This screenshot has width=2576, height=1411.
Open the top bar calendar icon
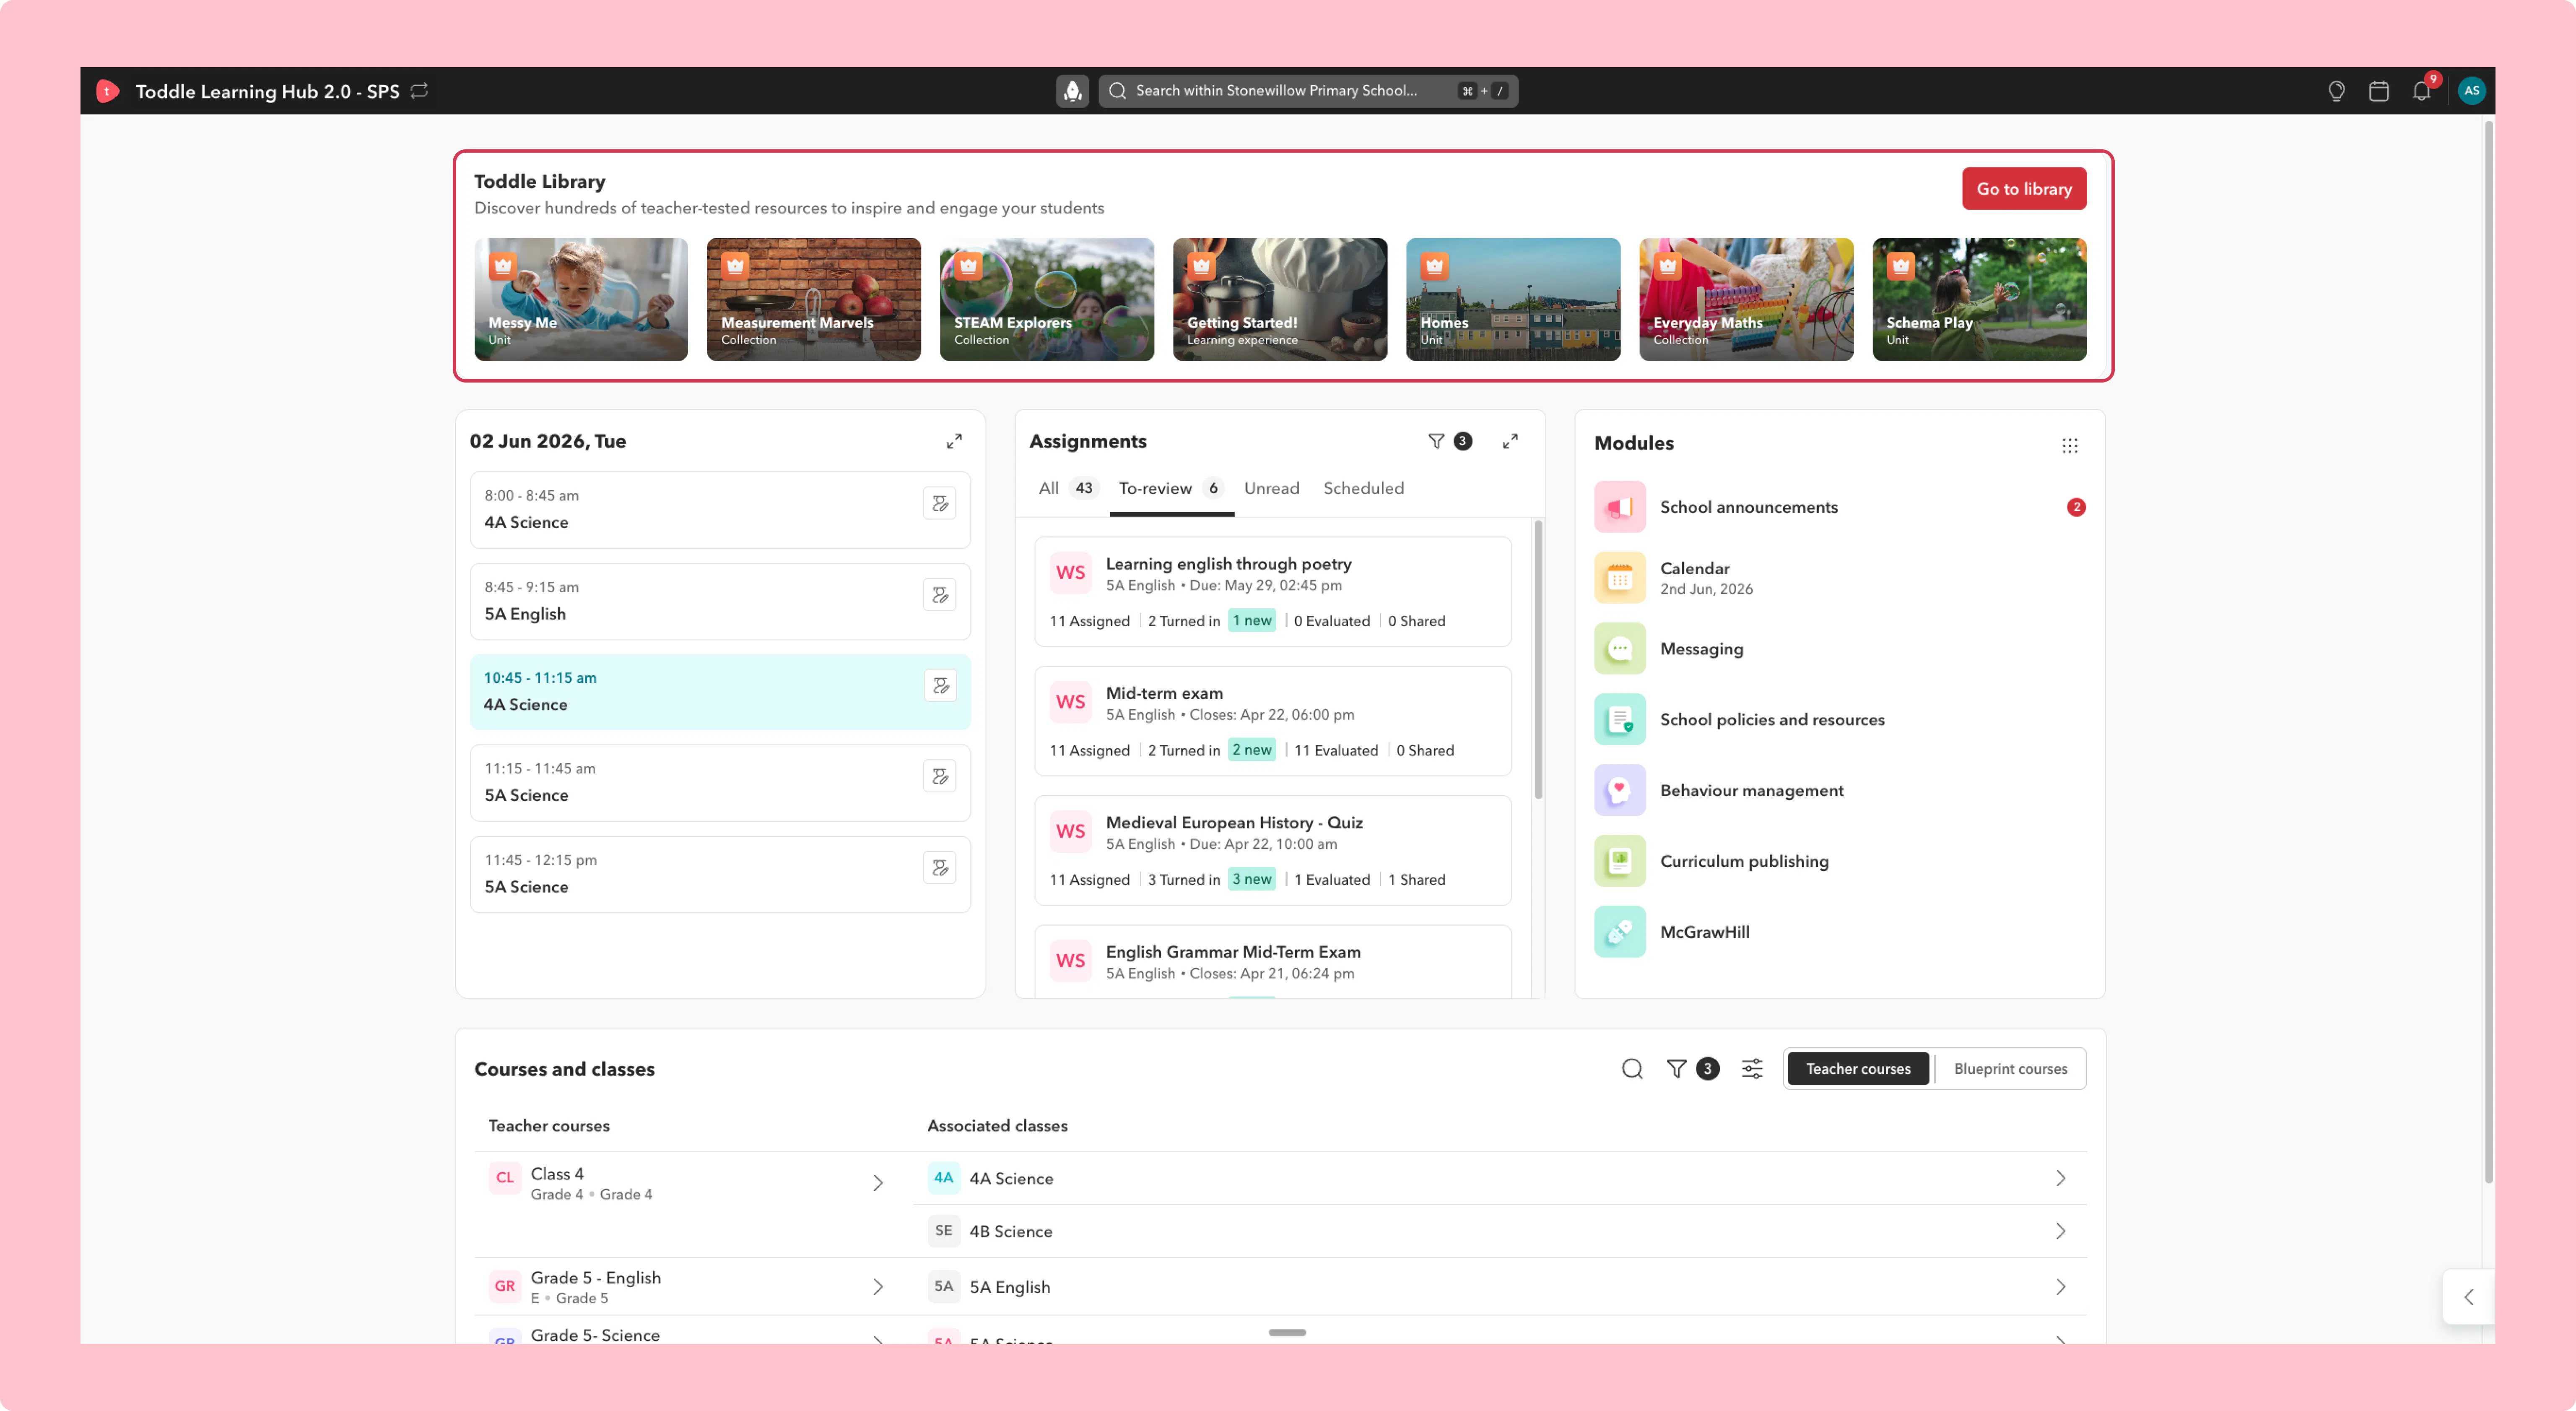pyautogui.click(x=2379, y=91)
